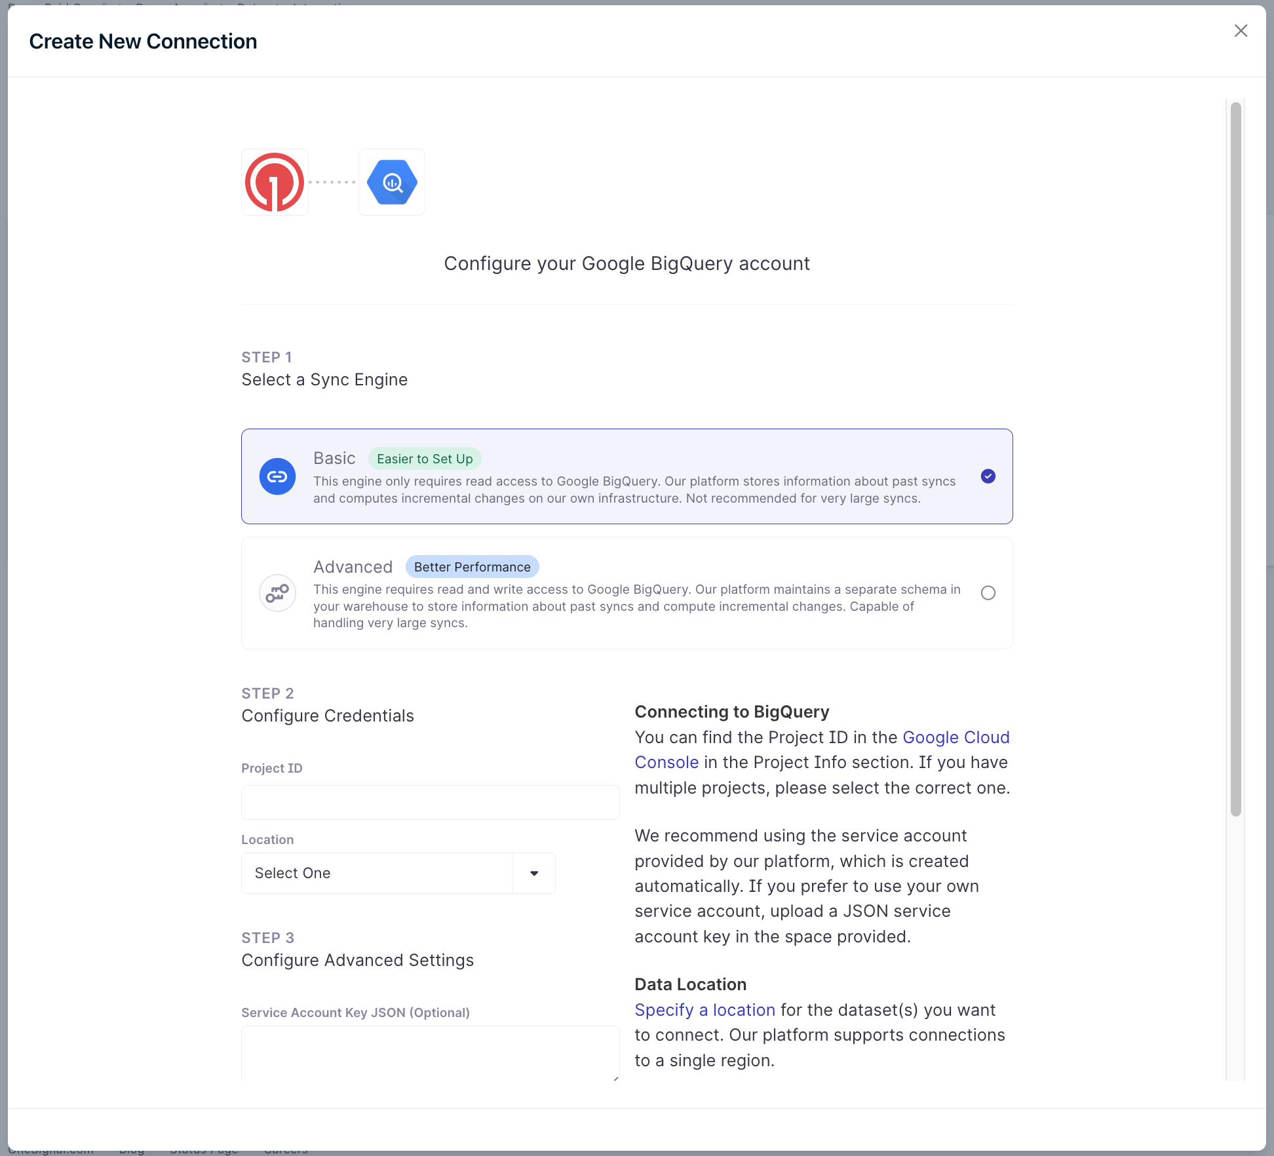
Task: Select the Advanced sync engine radio button
Action: click(x=988, y=593)
